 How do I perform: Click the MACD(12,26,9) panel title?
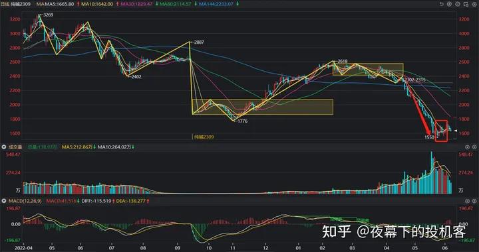point(26,201)
